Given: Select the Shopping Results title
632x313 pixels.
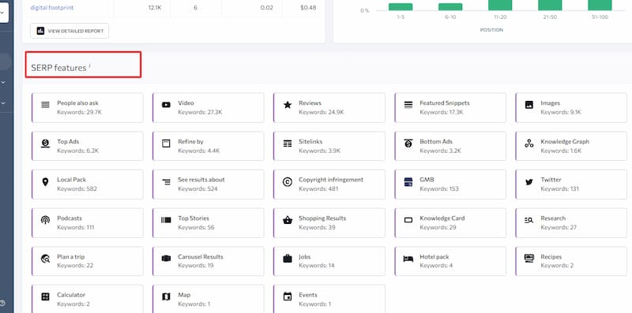Looking at the screenshot, I should [x=322, y=218].
